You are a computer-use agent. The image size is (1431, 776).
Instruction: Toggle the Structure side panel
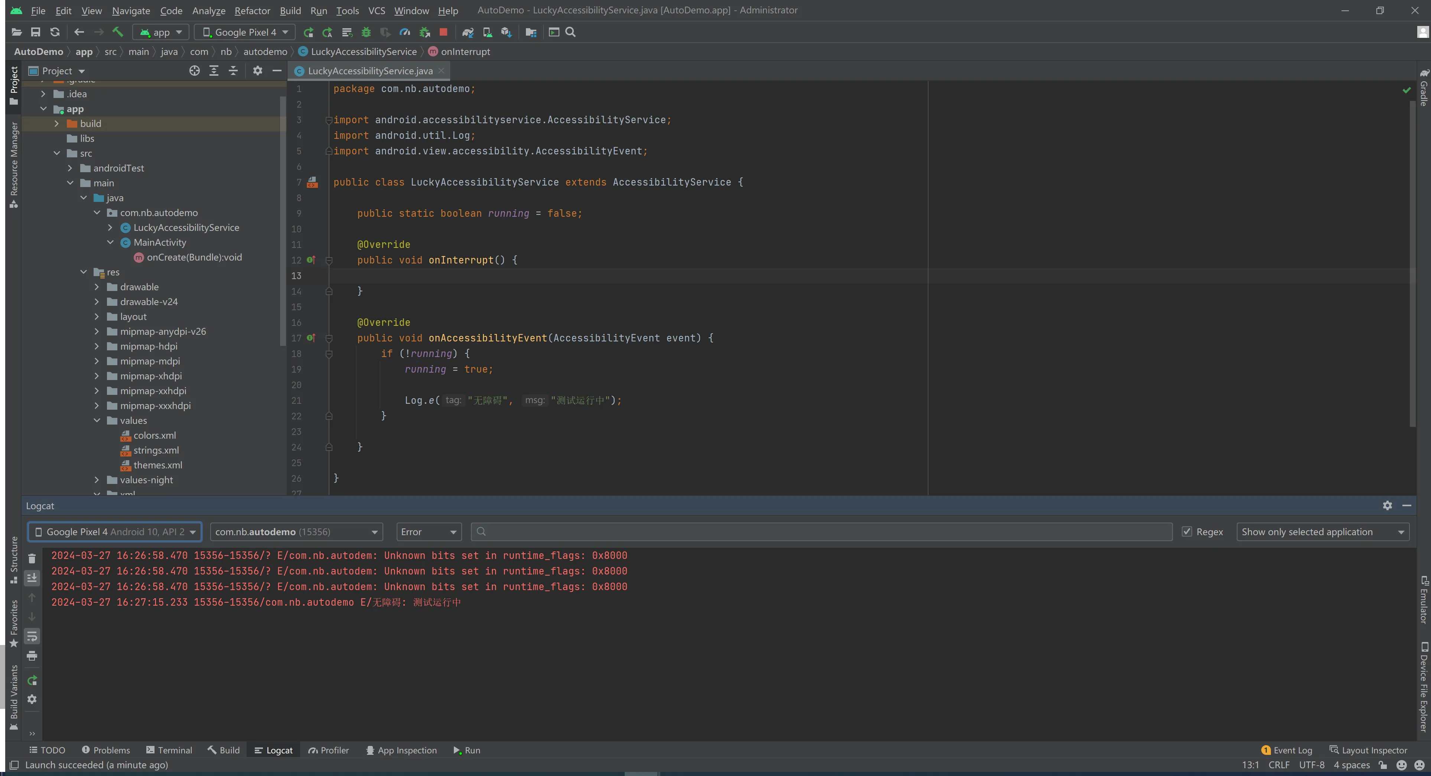(x=14, y=560)
